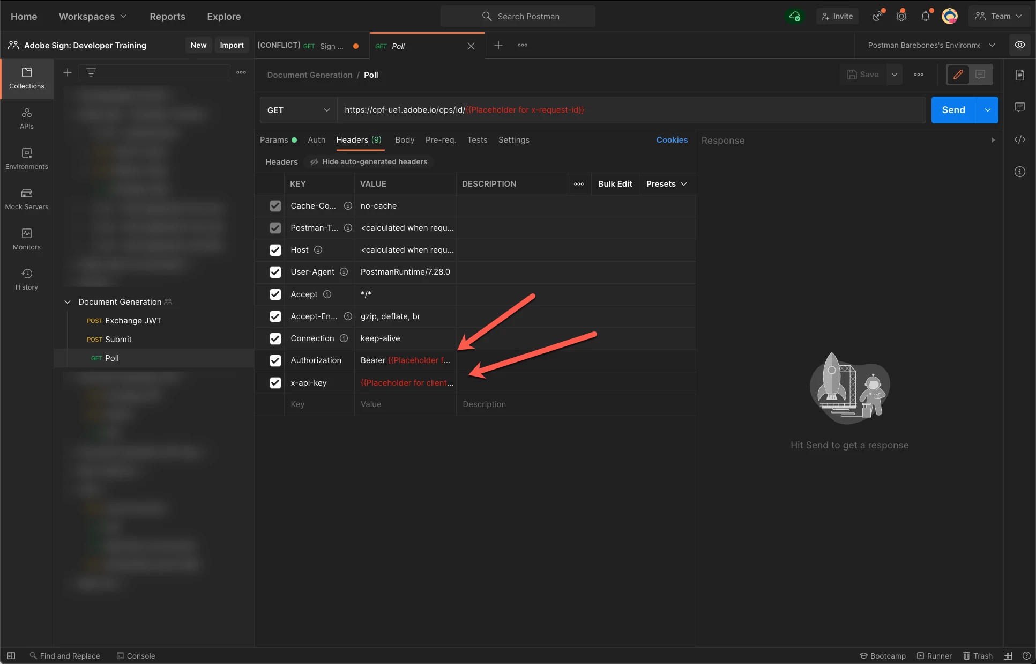The image size is (1036, 664).
Task: Open the Mock Servers sidebar panel
Action: coord(26,198)
